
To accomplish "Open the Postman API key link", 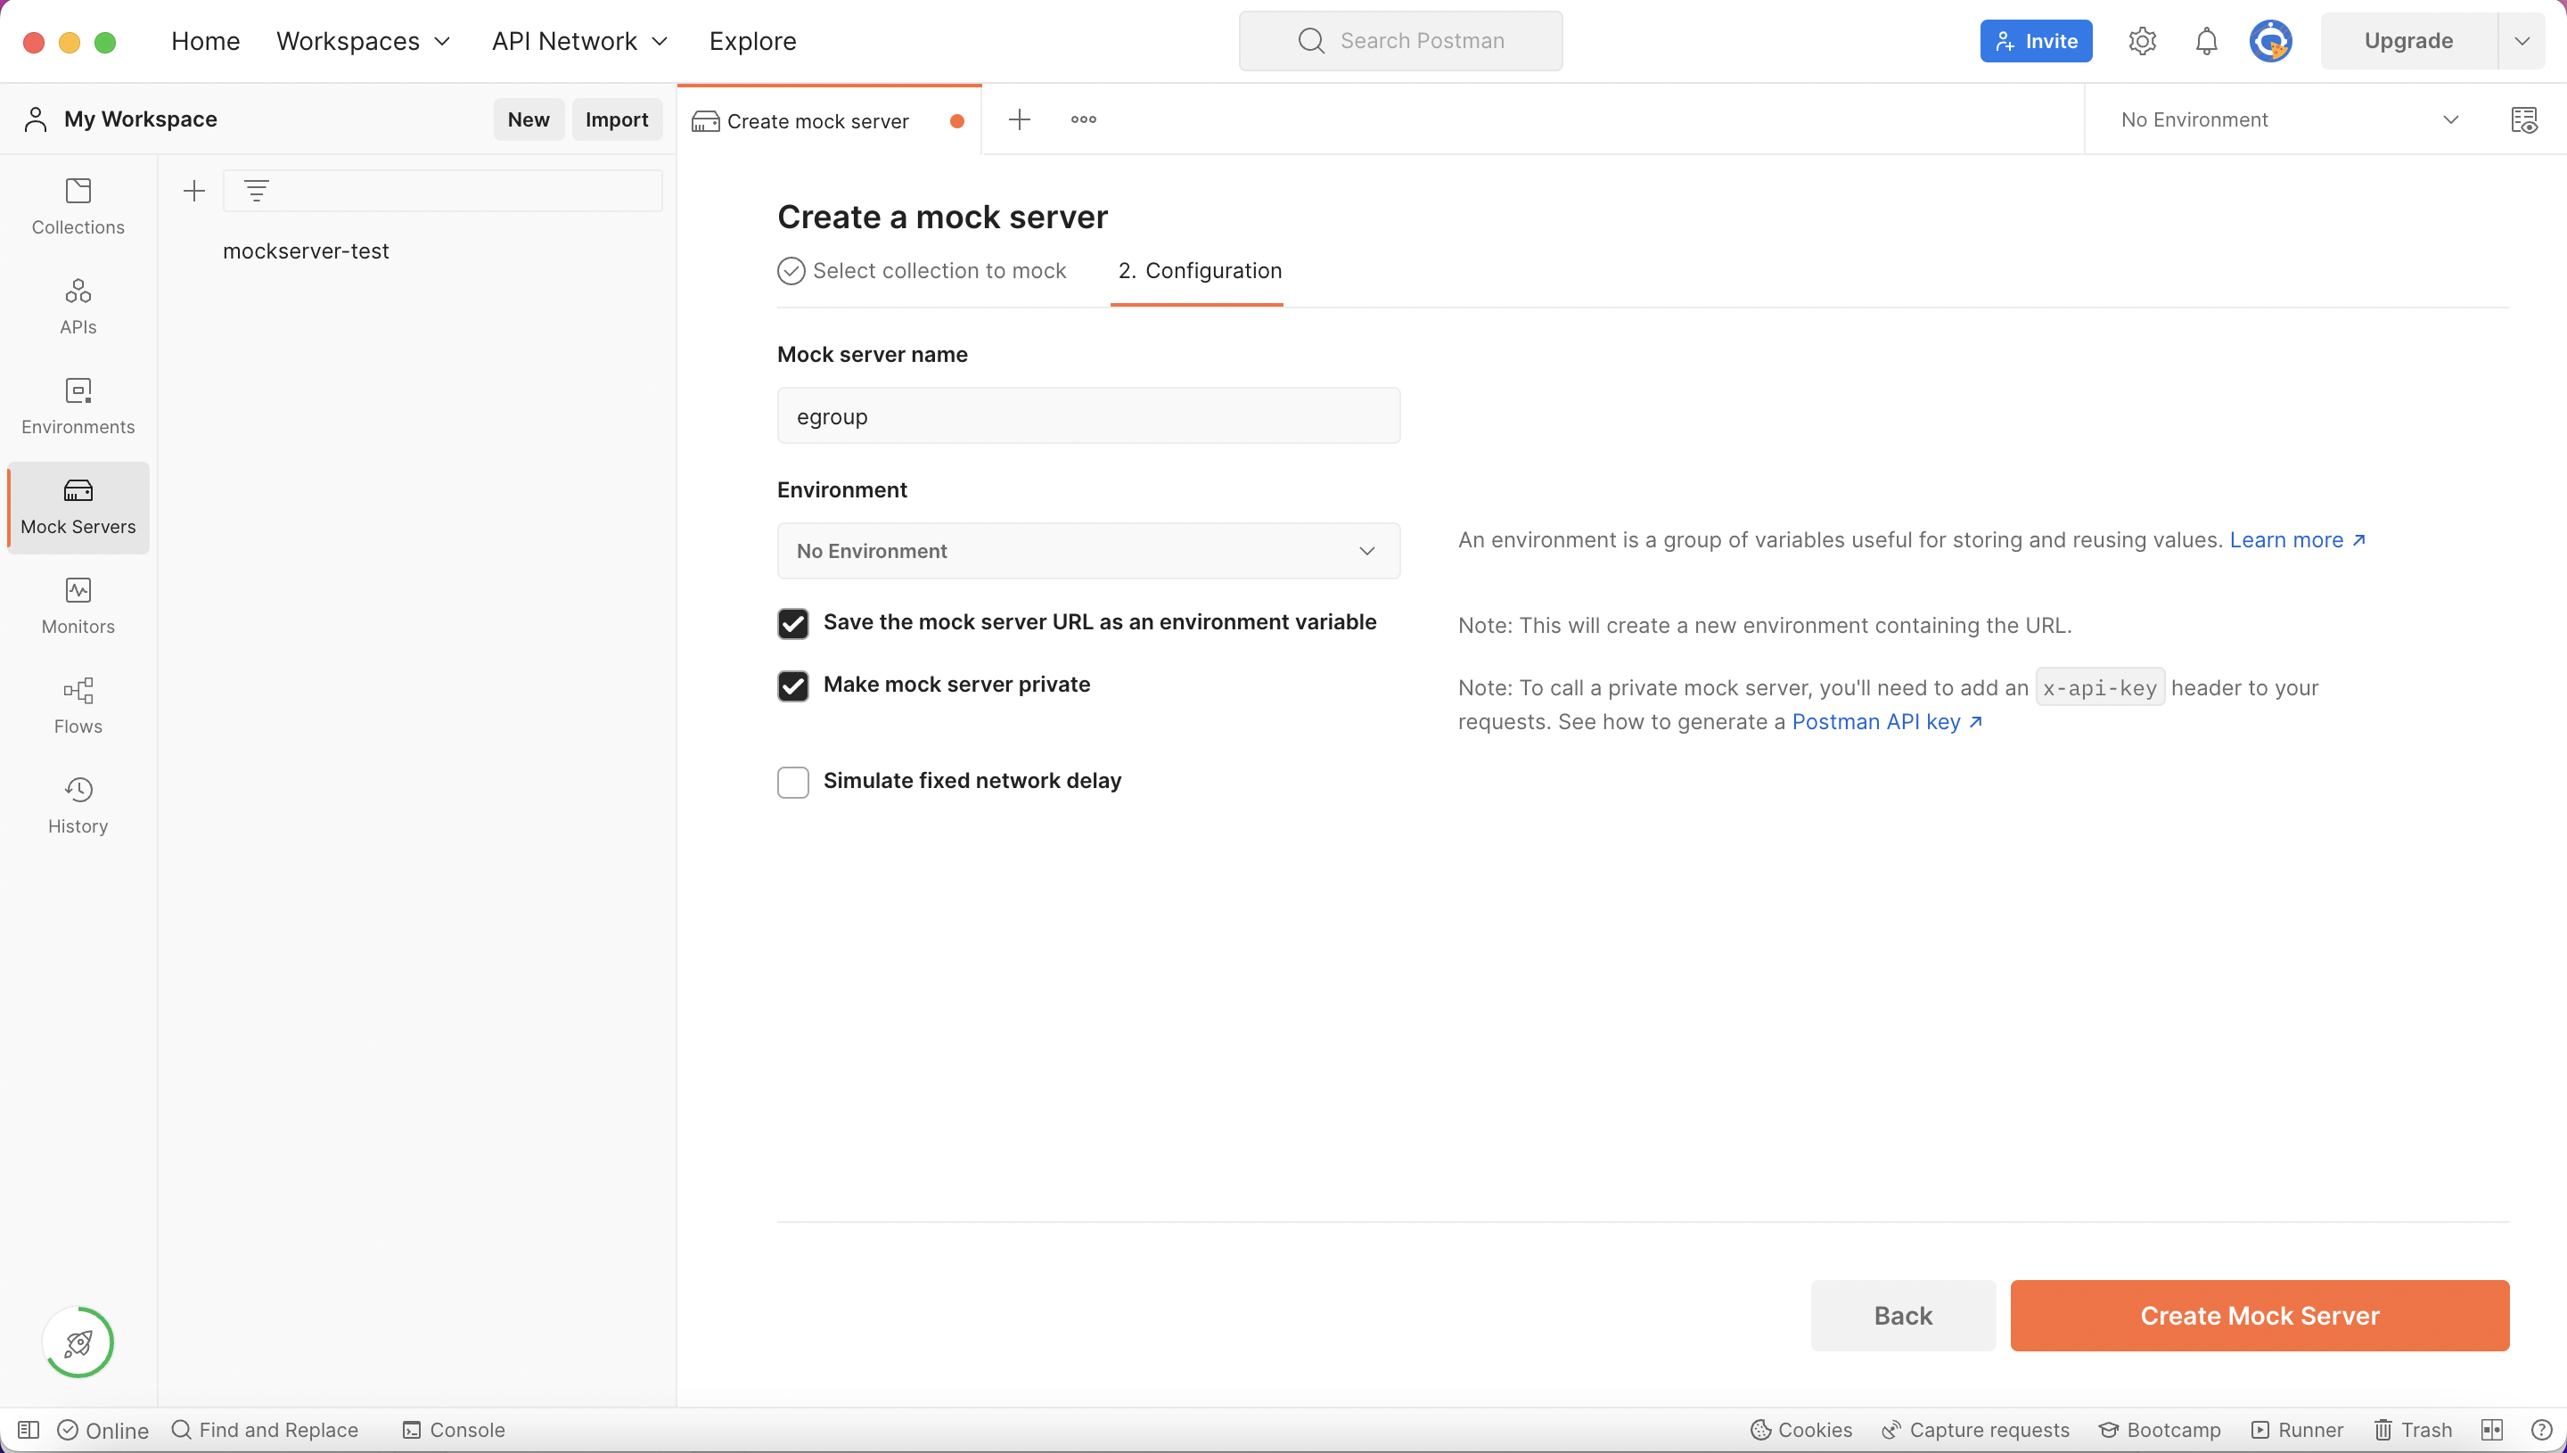I will point(1880,720).
